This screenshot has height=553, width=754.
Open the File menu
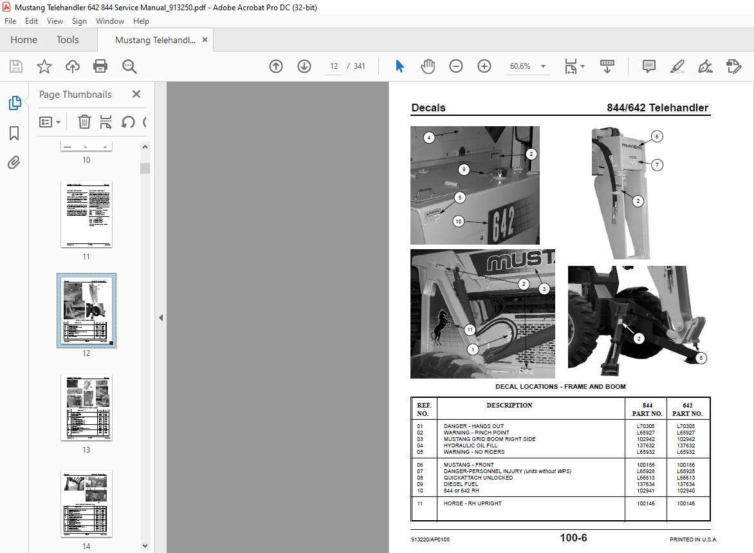tap(10, 21)
